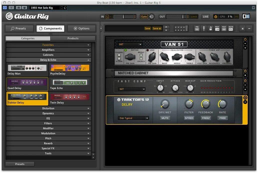Hide the sidebar with arrow handle
The width and height of the screenshot is (258, 173).
101,28
